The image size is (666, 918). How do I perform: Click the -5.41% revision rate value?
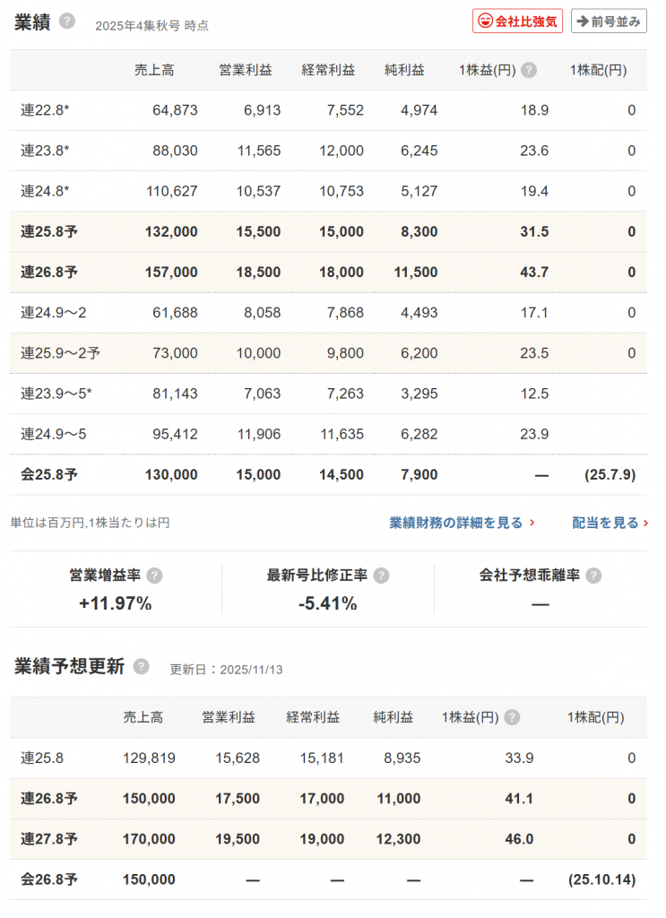pos(328,603)
